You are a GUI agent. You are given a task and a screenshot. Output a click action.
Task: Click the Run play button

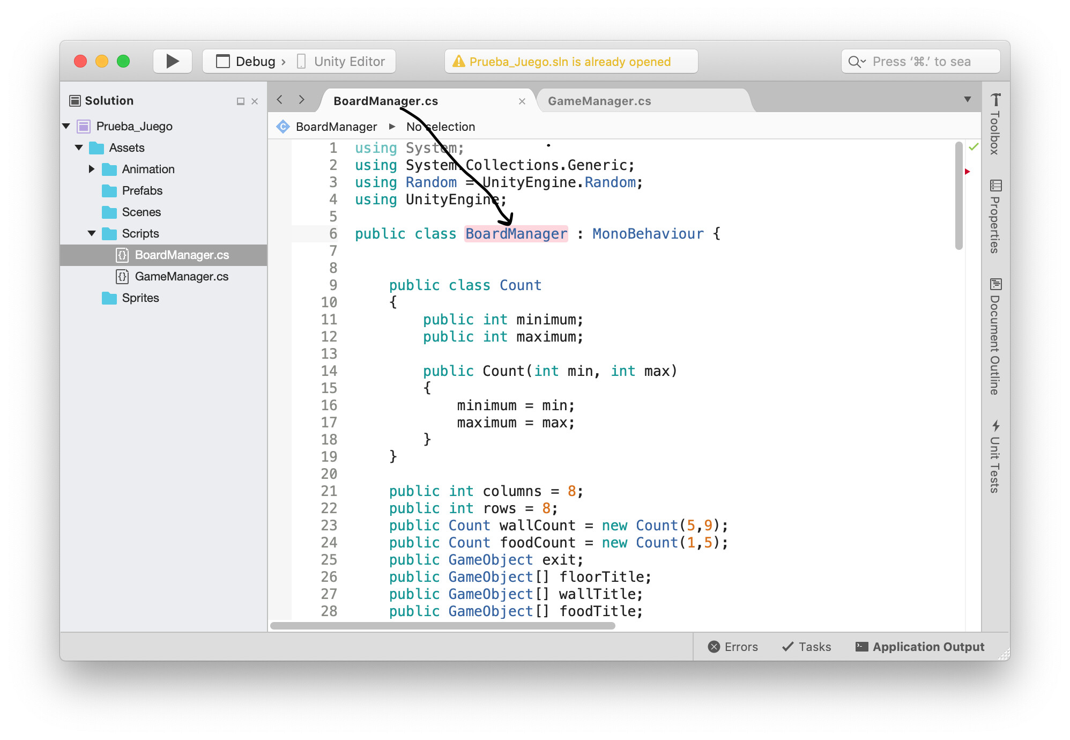tap(172, 61)
